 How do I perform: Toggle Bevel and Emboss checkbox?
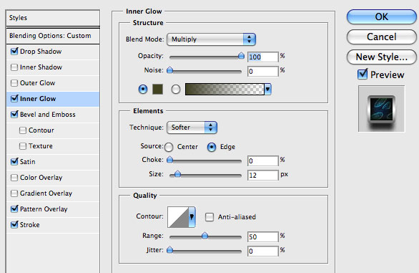coord(14,115)
